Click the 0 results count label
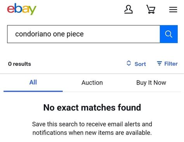 (x=19, y=64)
